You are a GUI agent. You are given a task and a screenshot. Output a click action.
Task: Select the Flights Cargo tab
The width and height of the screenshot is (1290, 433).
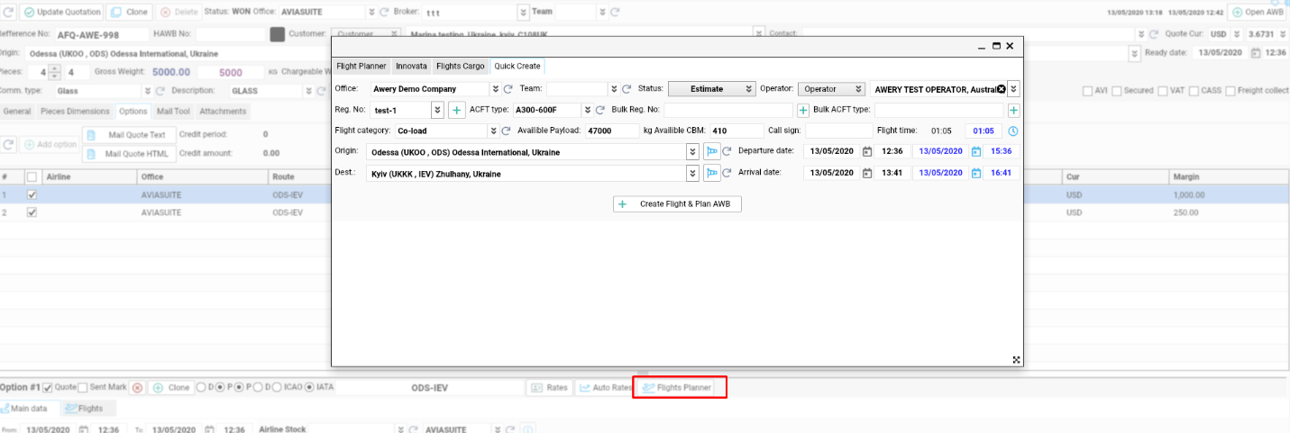point(461,67)
